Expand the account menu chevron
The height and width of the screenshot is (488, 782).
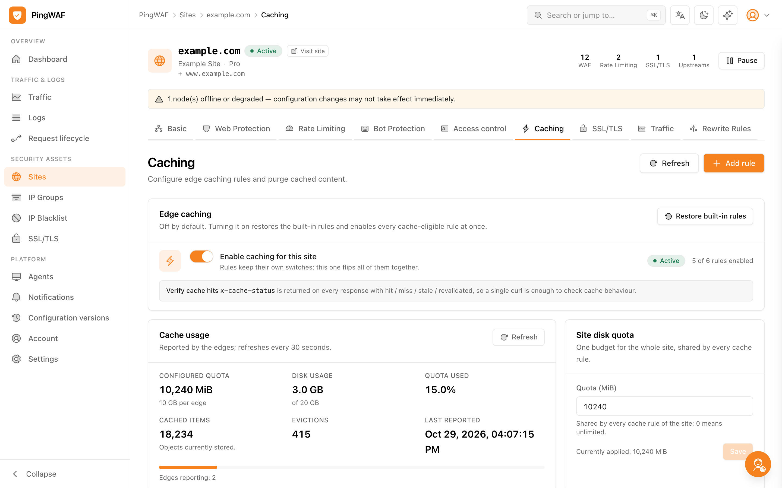click(767, 15)
